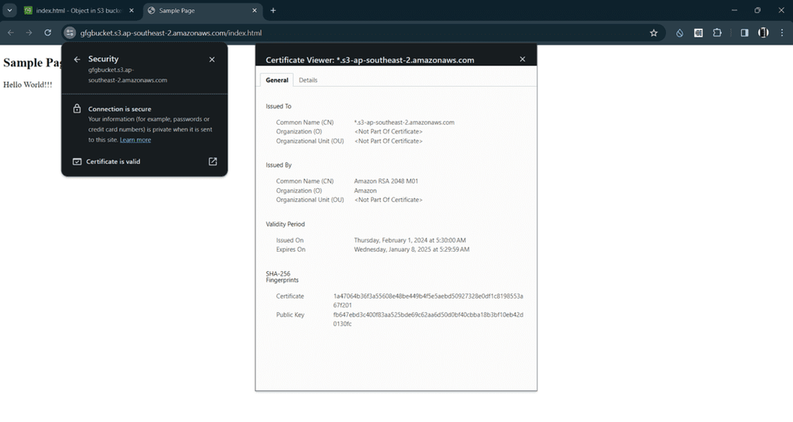Navigate forward in browser
793x422 pixels.
coord(29,33)
